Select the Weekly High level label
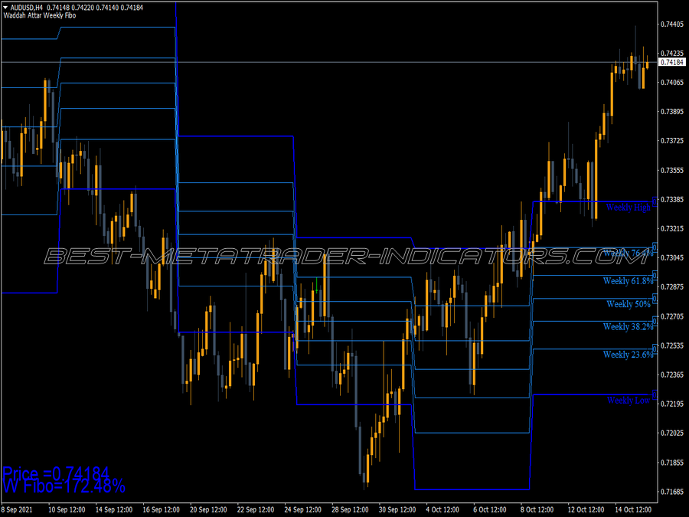The height and width of the screenshot is (517, 689). pos(628,208)
